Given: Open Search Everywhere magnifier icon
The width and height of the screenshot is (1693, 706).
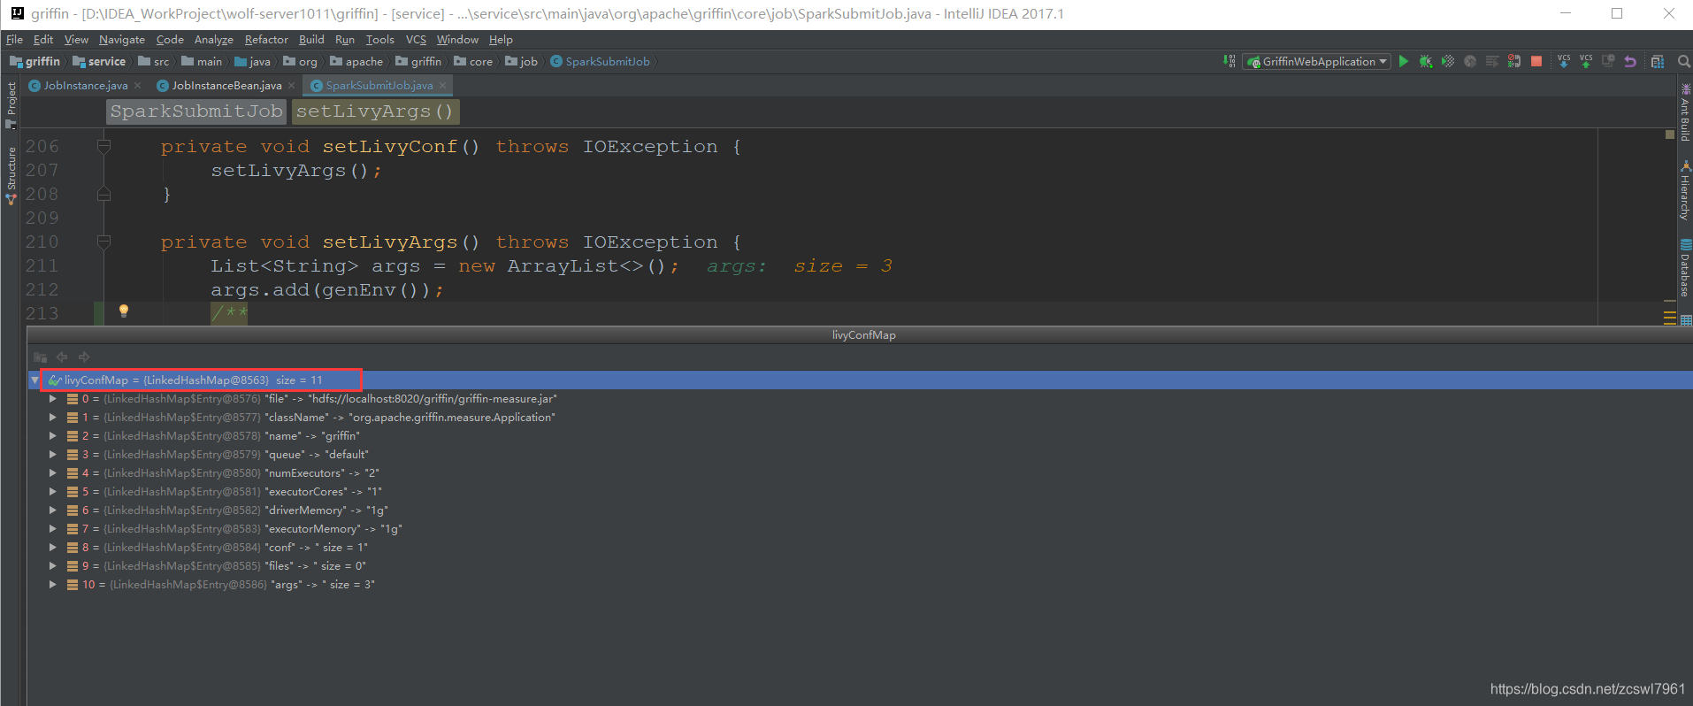Looking at the screenshot, I should click(1683, 61).
